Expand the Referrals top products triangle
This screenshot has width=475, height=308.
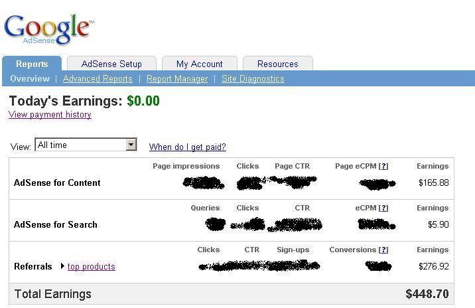click(x=62, y=266)
